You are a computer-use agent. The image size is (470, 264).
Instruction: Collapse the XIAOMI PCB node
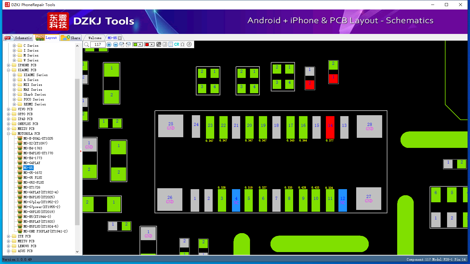click(x=9, y=70)
